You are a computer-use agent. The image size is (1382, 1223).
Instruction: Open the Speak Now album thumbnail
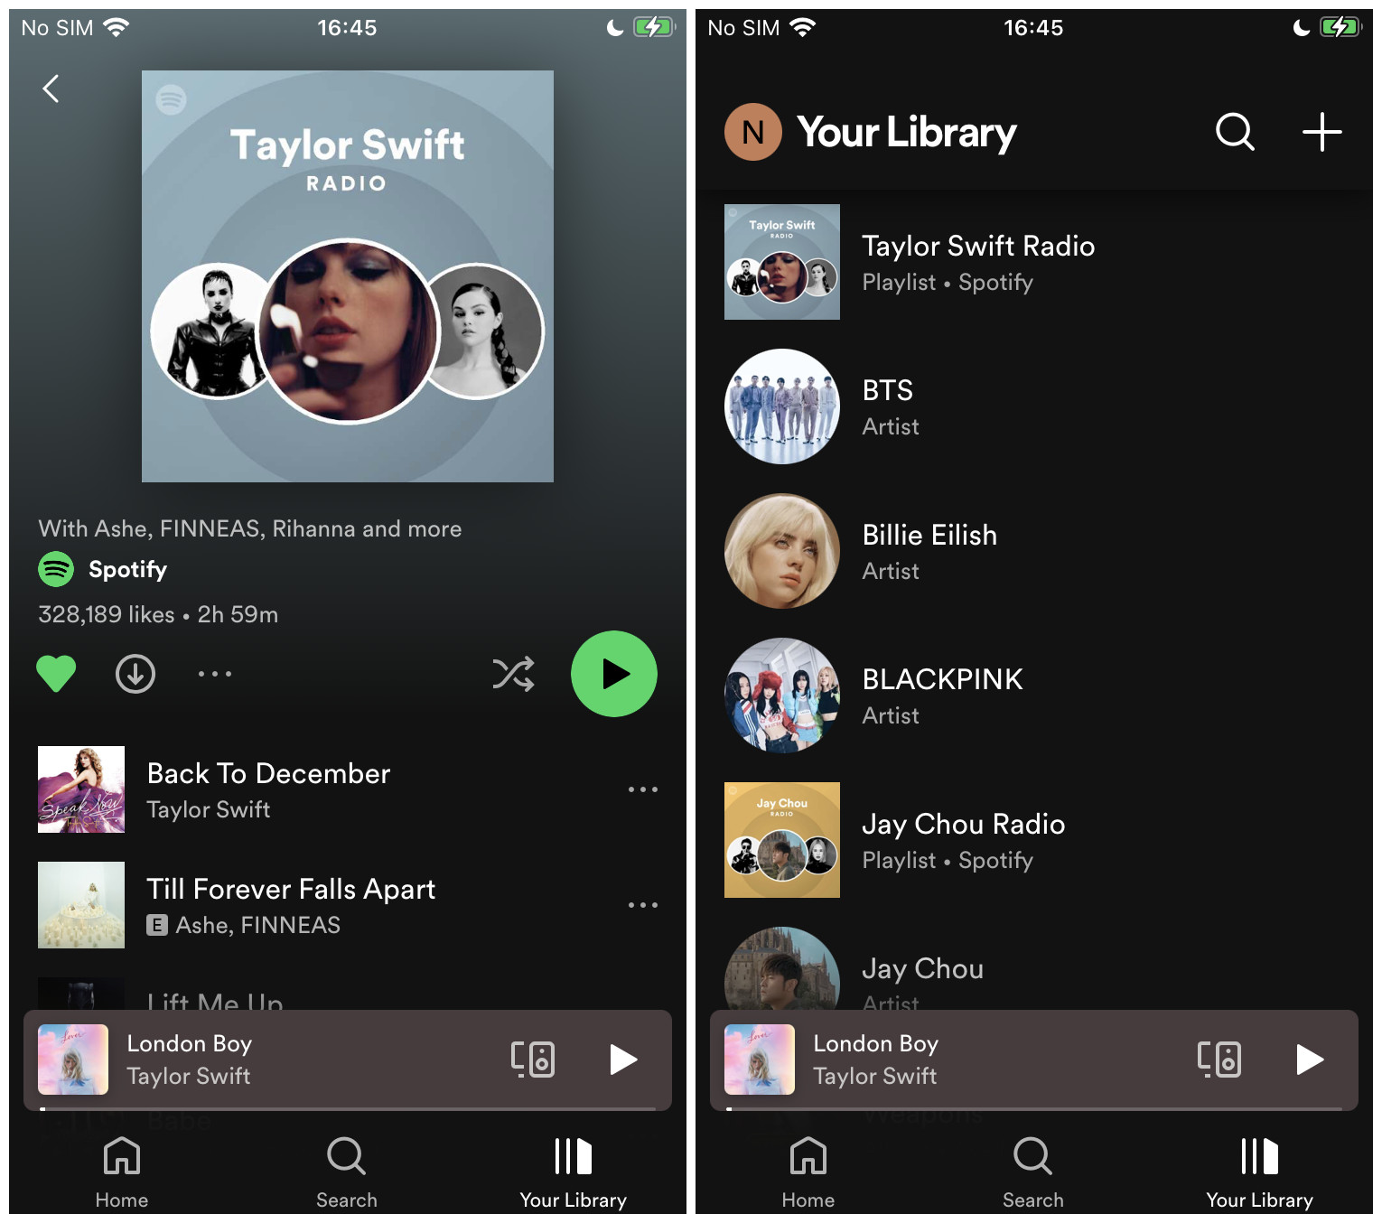pos(81,789)
